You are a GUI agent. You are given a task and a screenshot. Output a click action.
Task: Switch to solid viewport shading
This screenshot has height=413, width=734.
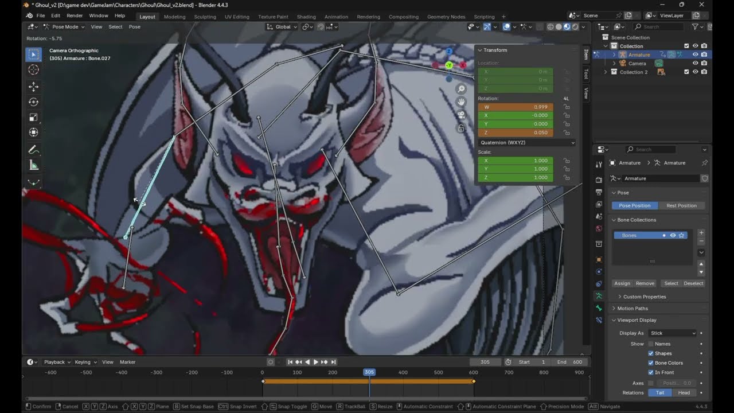point(559,26)
